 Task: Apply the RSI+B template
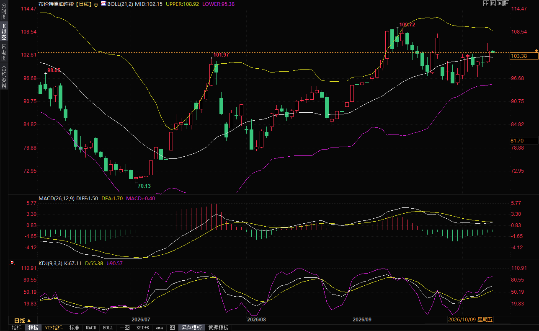point(143,328)
